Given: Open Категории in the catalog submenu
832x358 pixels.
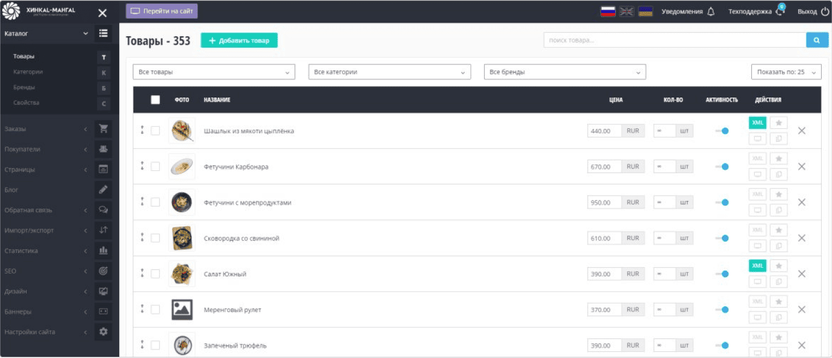Looking at the screenshot, I should (28, 72).
